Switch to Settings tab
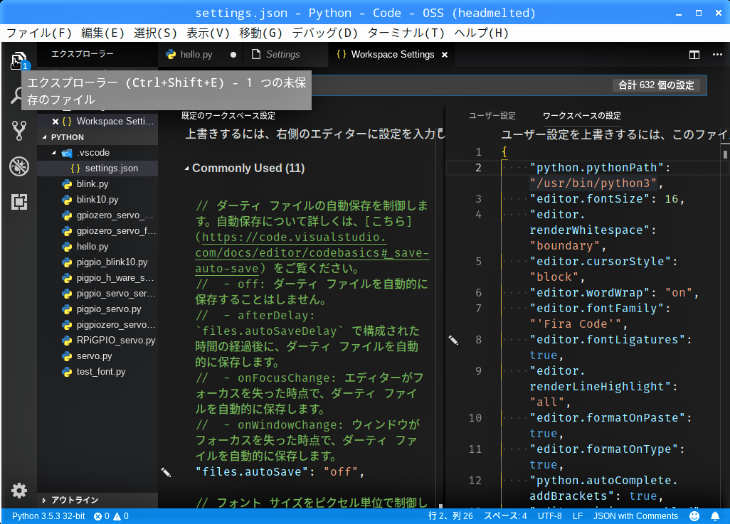This screenshot has width=730, height=524. 282,55
